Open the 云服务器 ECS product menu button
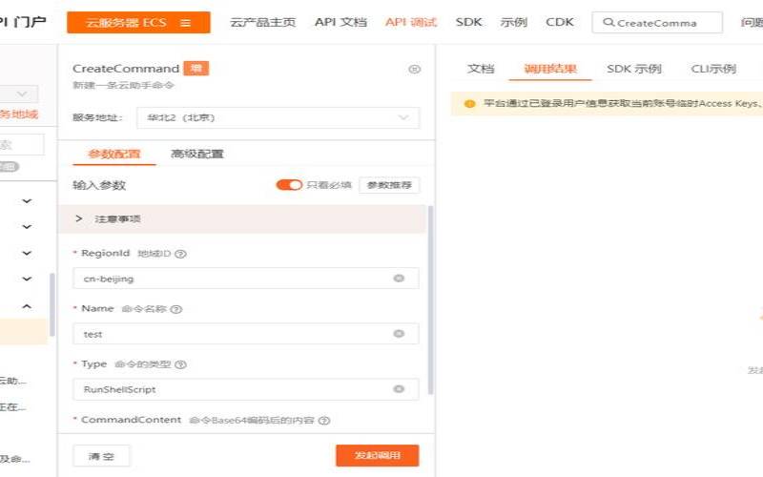This screenshot has height=477, width=763. [x=138, y=22]
